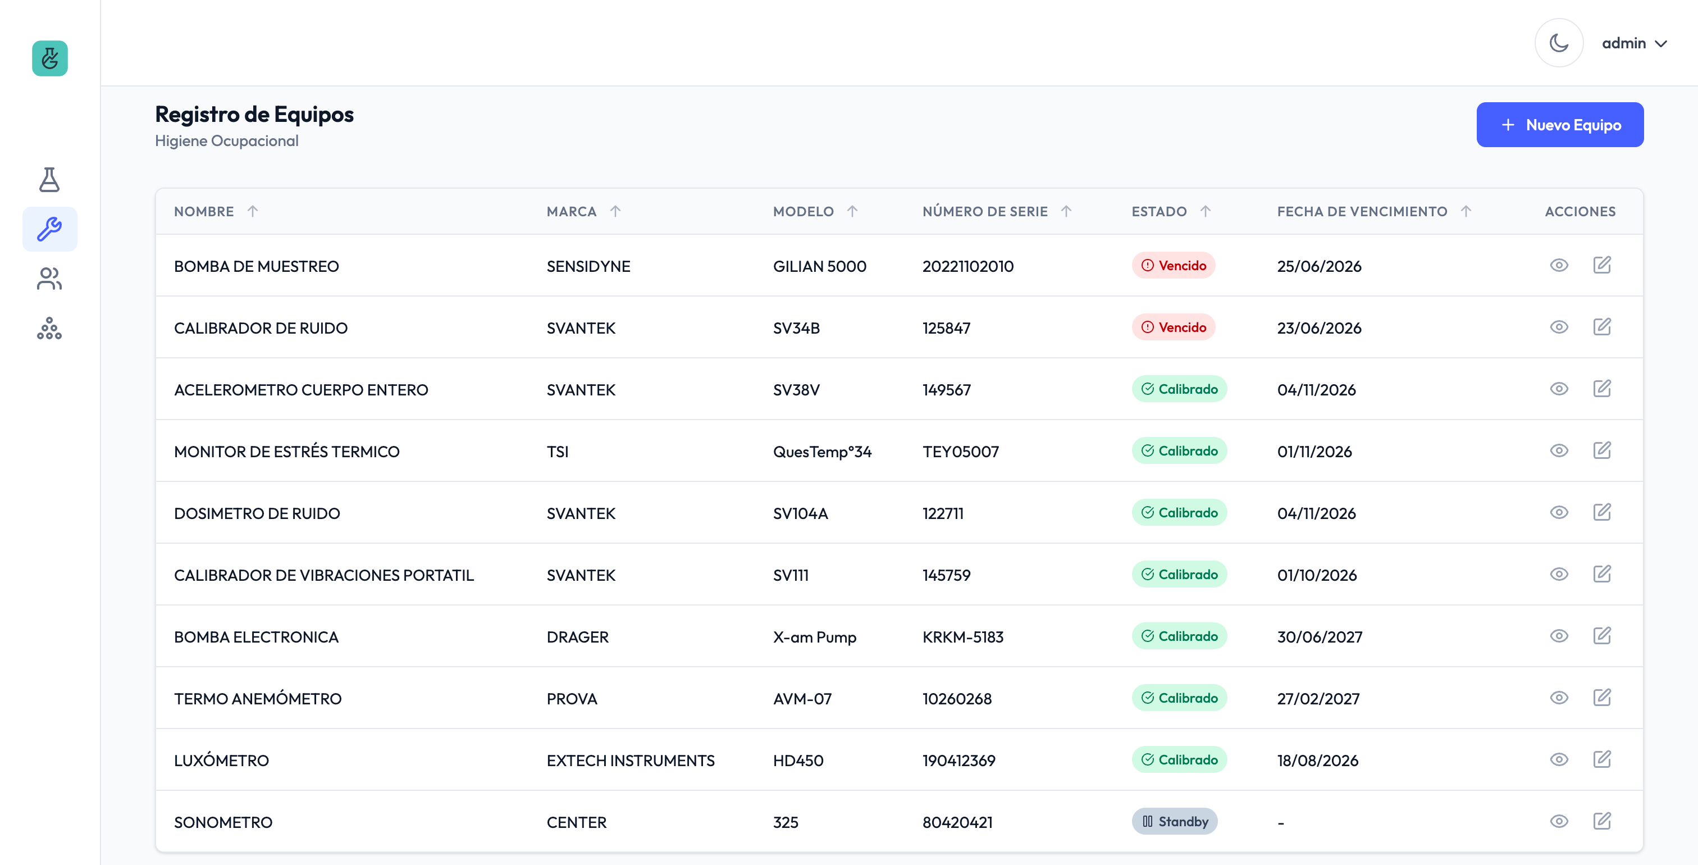View details of LUXÓMETRO
The height and width of the screenshot is (865, 1698).
(1558, 759)
